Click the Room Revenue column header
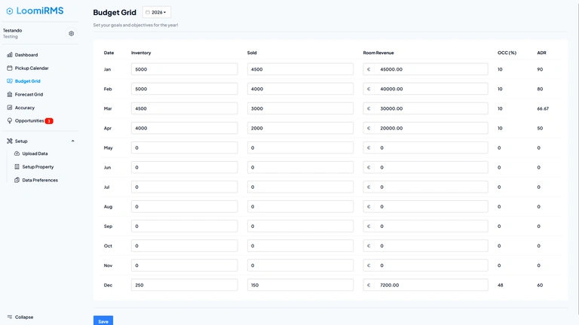Image resolution: width=579 pixels, height=325 pixels. point(378,53)
